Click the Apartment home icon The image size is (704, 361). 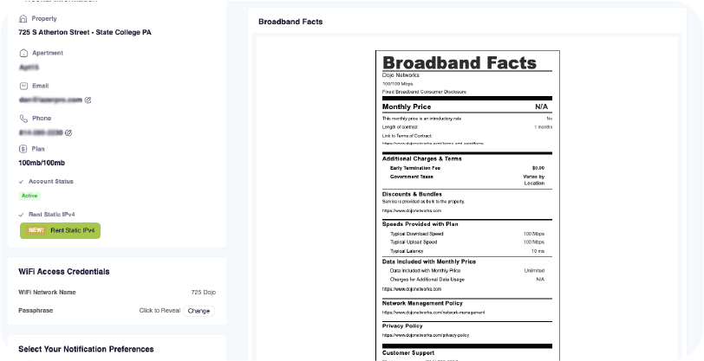point(23,53)
